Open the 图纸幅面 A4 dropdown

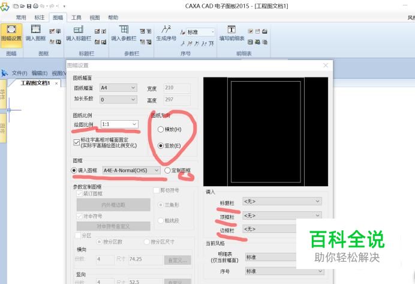(x=118, y=88)
